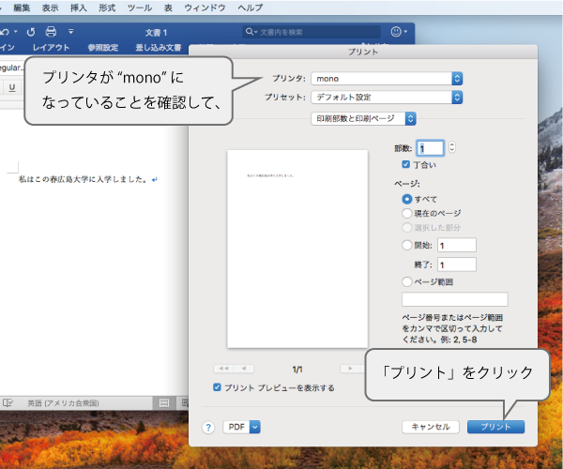The height and width of the screenshot is (469, 563).
Task: Click the print preview page thumbnail
Action: tap(297, 249)
